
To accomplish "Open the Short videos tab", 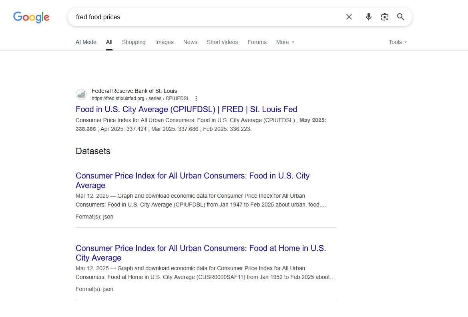I will pyautogui.click(x=222, y=42).
